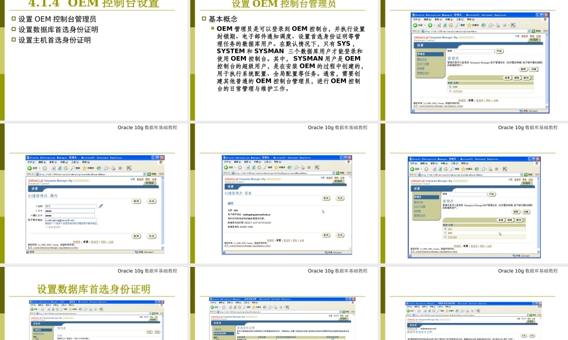Viewport: 568px width, 340px height.
Task: Click IE History icon in SYS/SYSTEM admin-list screenshot
Action: coord(483,25)
